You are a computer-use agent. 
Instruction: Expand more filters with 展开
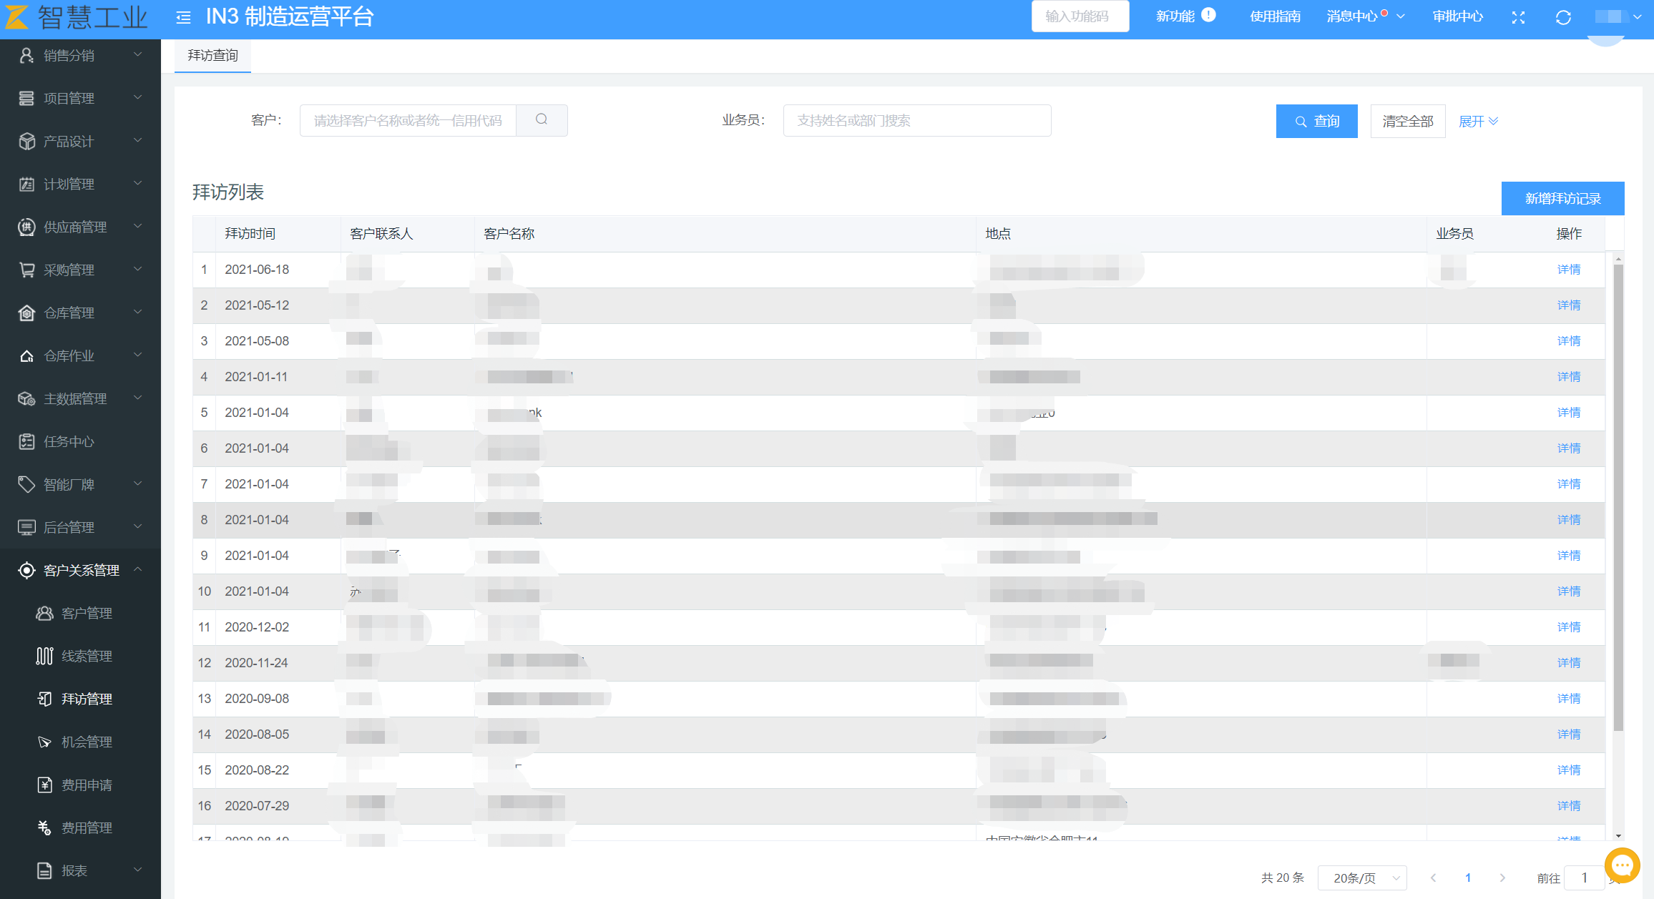pos(1478,121)
